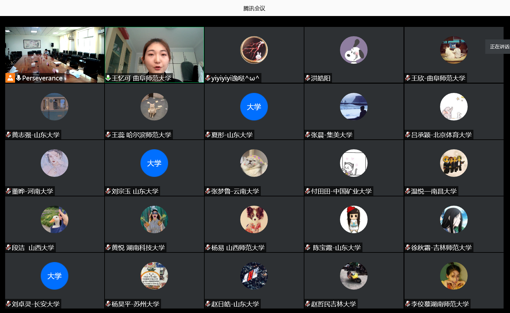
Task: Click the motorcycle avatar of 赵哲民吉林大学
Action: point(353,276)
